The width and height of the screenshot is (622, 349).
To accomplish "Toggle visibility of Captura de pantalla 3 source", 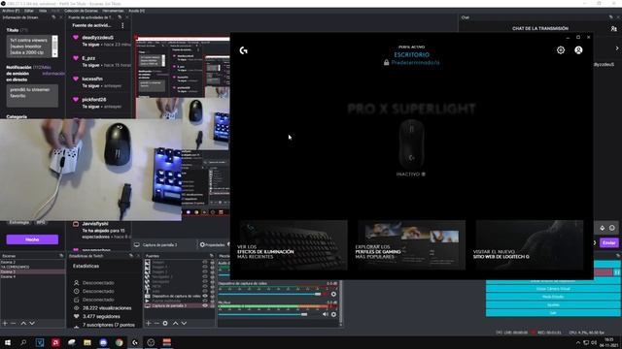I will pos(205,305).
